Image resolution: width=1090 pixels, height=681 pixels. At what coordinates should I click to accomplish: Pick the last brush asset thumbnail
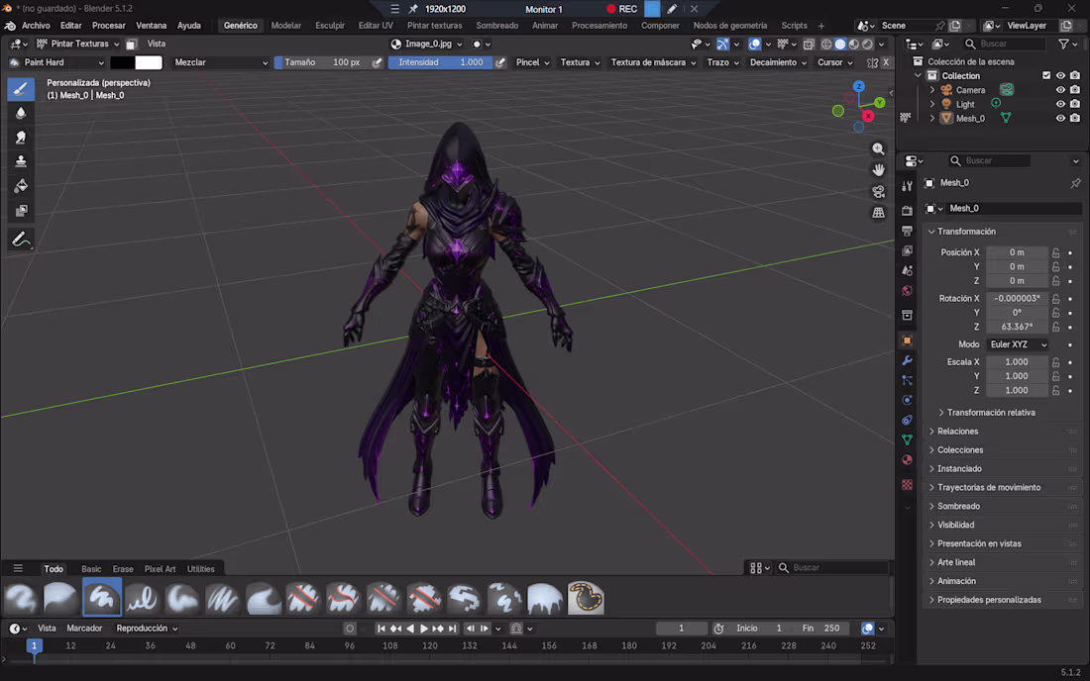click(586, 599)
